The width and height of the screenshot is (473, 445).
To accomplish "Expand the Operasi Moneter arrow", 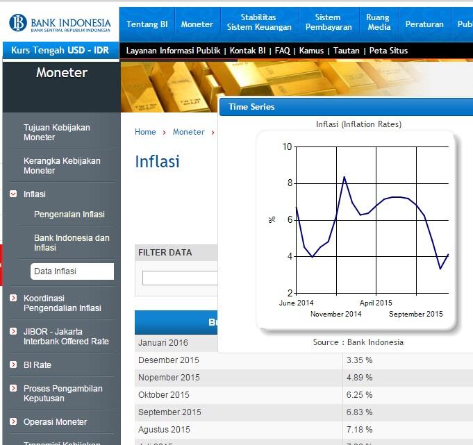I will [13, 421].
